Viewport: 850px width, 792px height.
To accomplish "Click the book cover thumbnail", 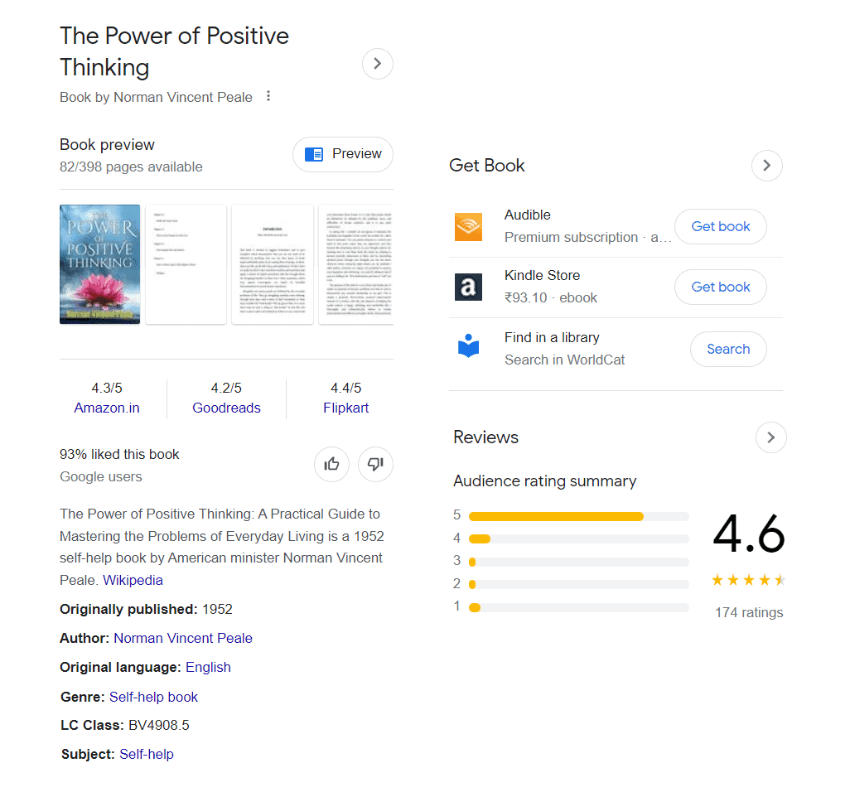I will [99, 264].
